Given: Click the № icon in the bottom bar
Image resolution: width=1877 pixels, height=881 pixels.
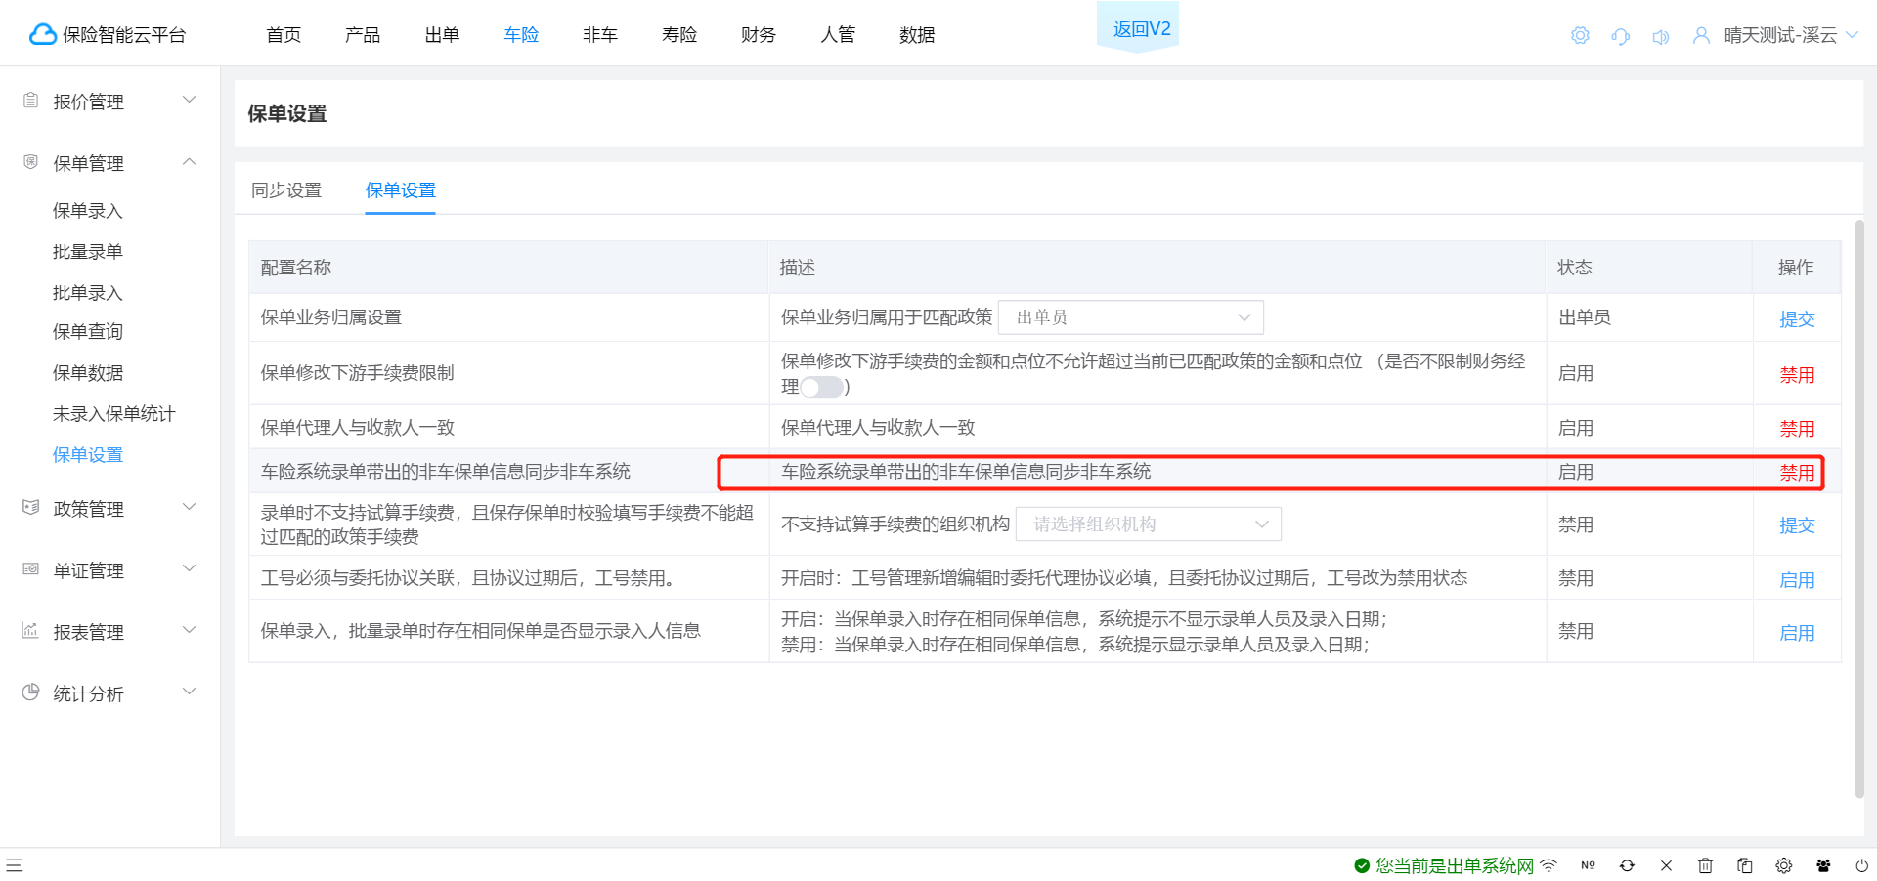Looking at the screenshot, I should coord(1588,865).
